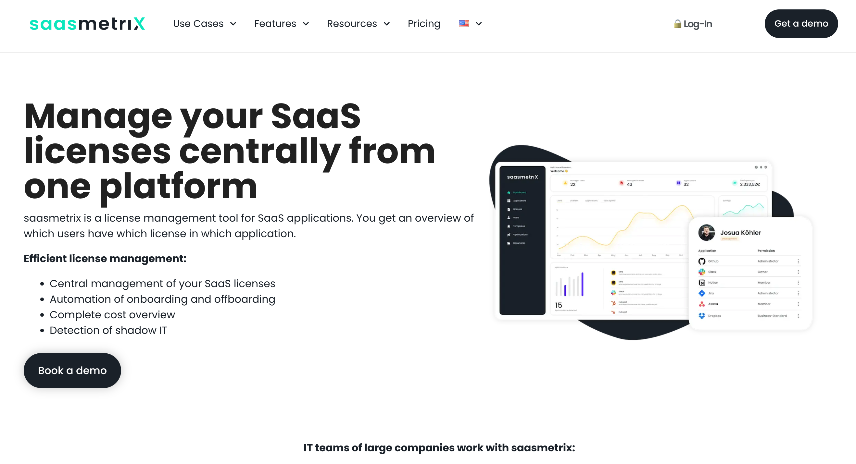
Task: Click the saasmetrix logo icon
Action: tap(87, 23)
